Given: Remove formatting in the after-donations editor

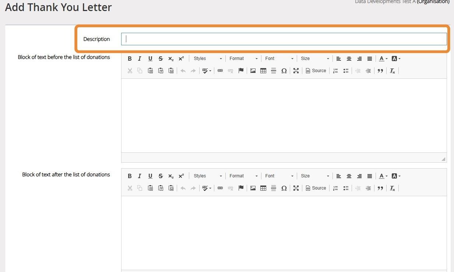Looking at the screenshot, I should 393,188.
